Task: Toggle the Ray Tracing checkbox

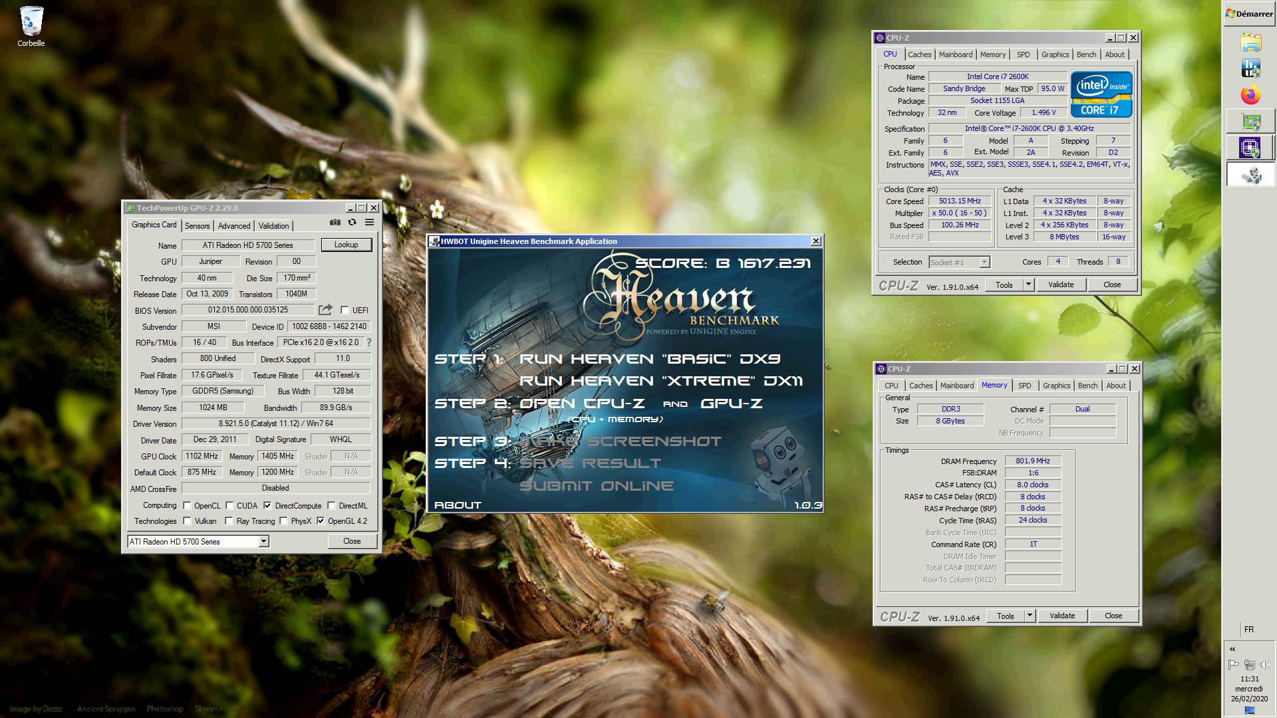Action: tap(229, 521)
